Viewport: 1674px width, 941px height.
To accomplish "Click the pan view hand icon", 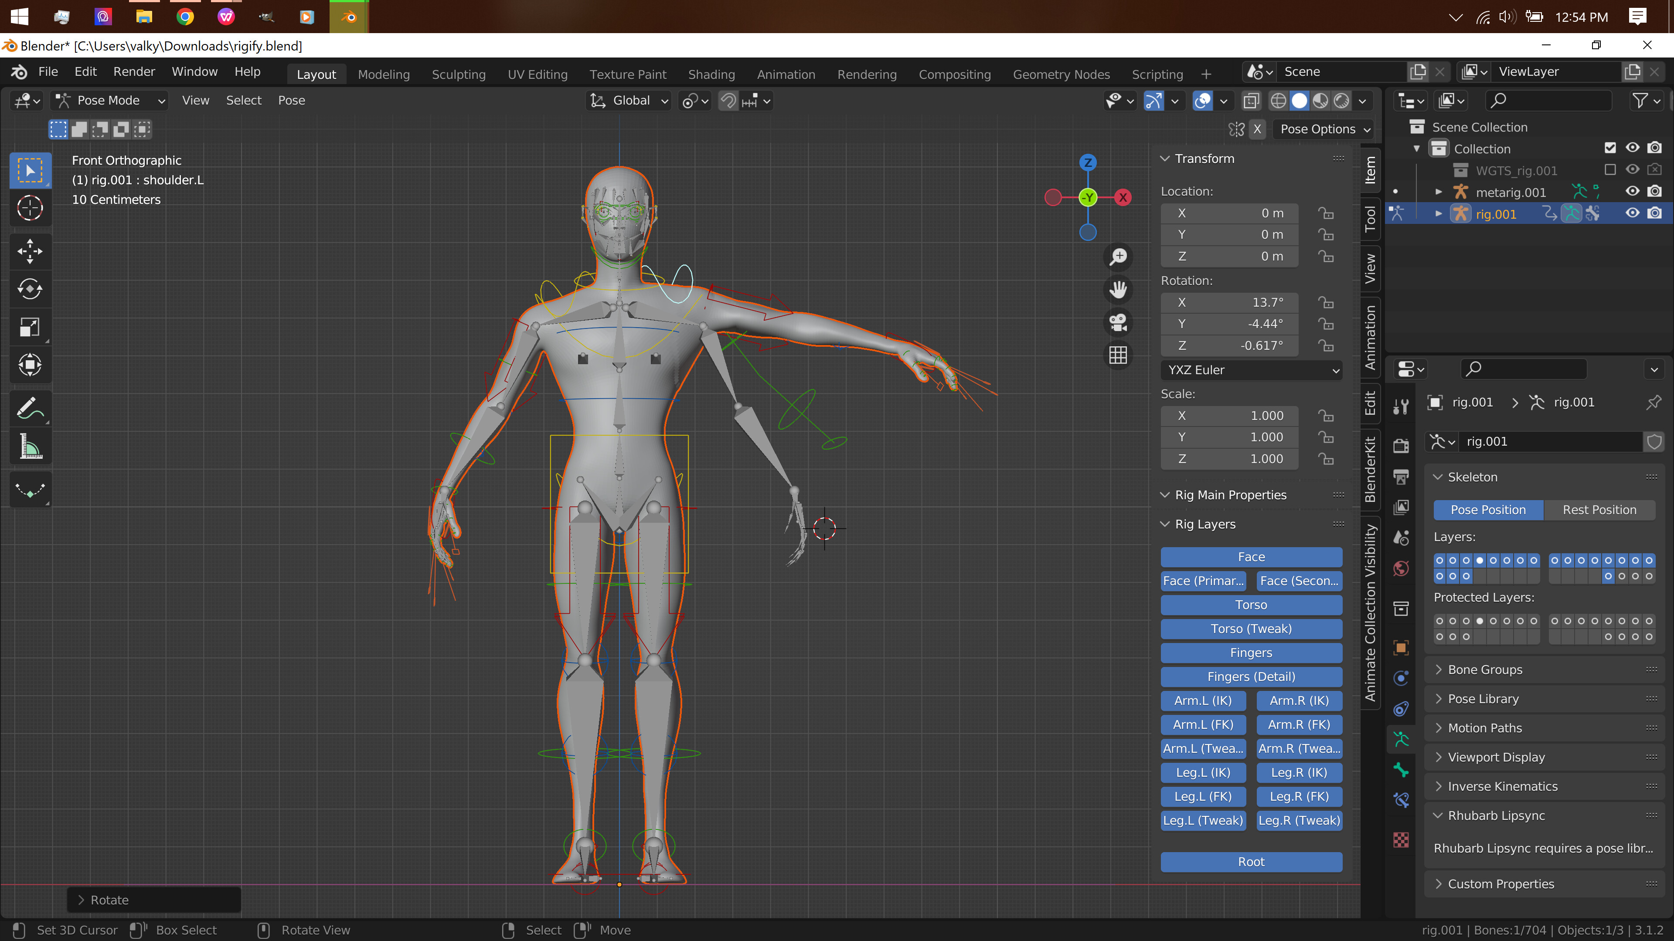I will point(1118,289).
